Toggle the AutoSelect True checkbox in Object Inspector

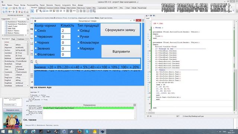point(16,53)
